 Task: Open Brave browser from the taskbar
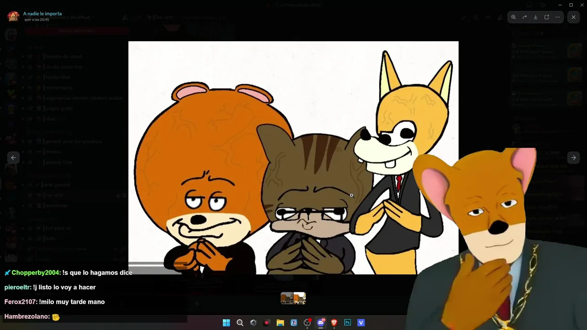click(x=334, y=323)
